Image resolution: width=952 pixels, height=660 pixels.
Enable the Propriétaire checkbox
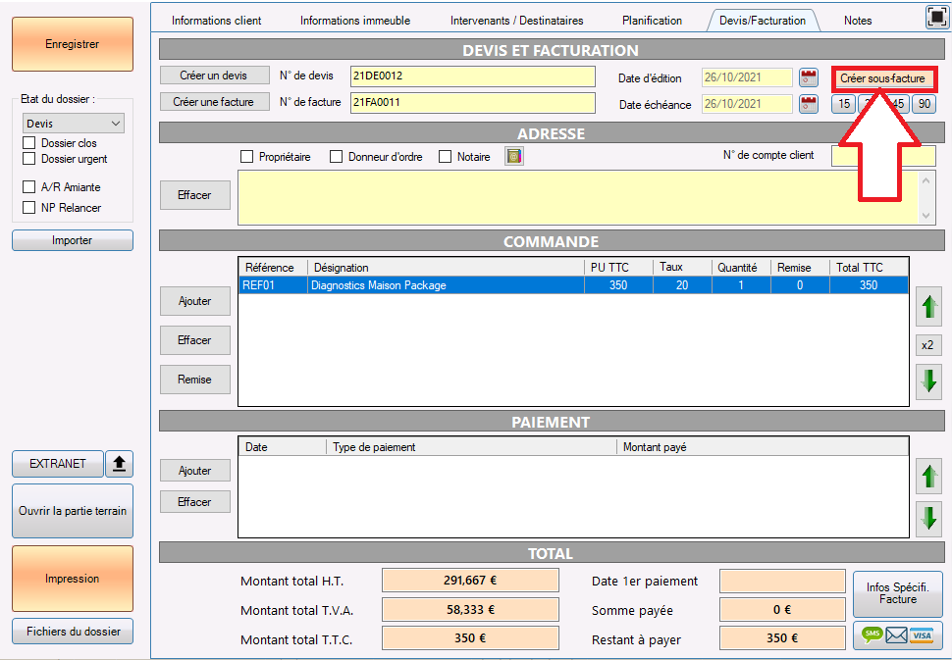(x=246, y=157)
